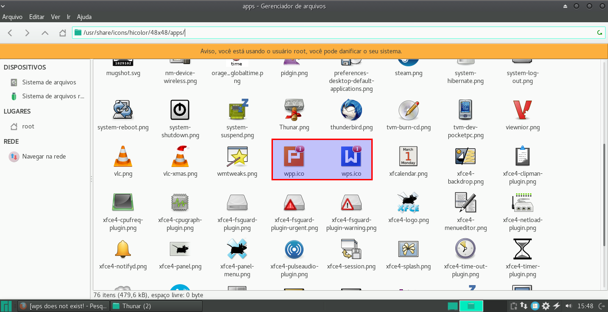Click the location path input field

[x=338, y=33]
